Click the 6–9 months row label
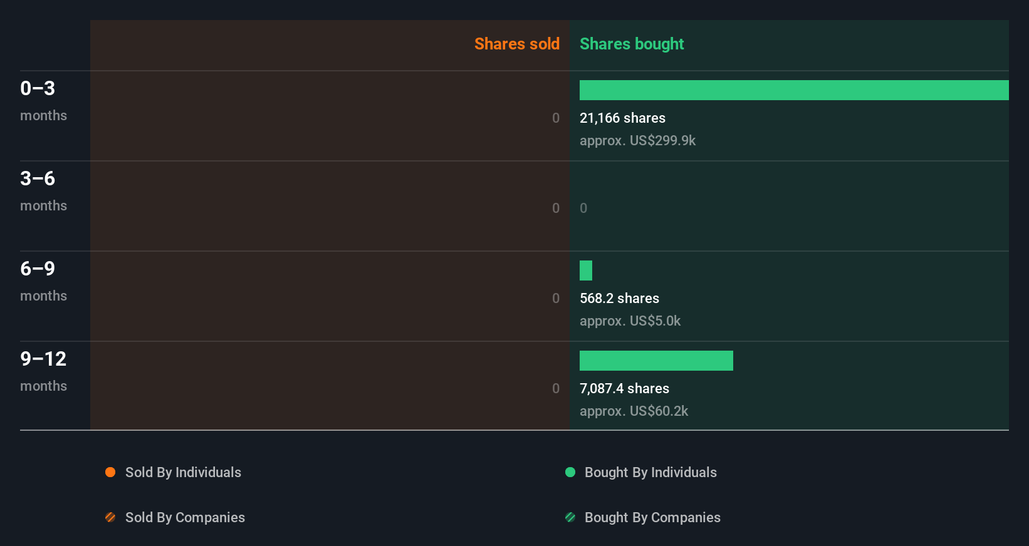 tap(43, 281)
